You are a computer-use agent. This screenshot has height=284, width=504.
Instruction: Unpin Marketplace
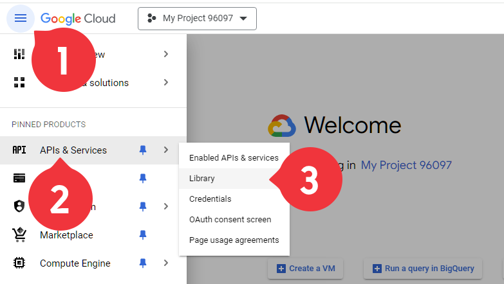pyautogui.click(x=143, y=235)
